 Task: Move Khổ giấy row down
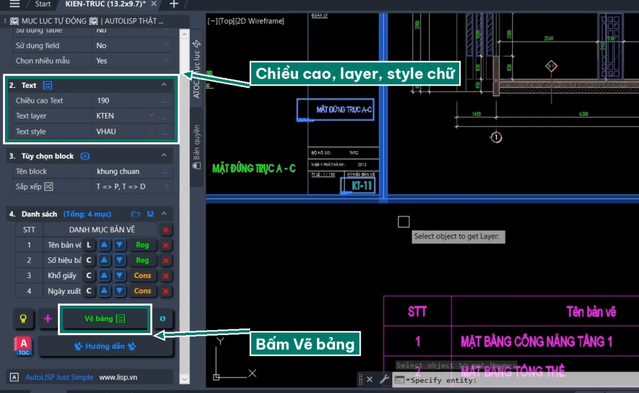click(119, 276)
